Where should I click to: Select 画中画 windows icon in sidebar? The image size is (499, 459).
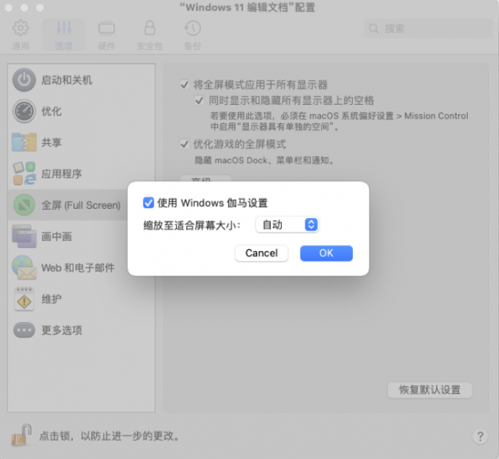pos(24,236)
